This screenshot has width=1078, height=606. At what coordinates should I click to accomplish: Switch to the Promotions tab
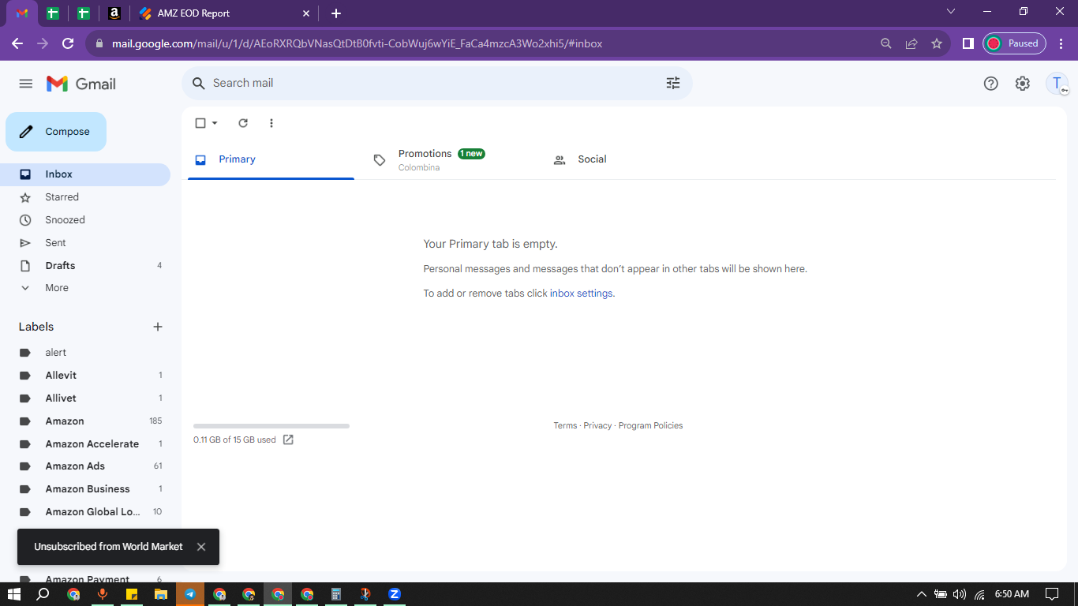click(451, 159)
